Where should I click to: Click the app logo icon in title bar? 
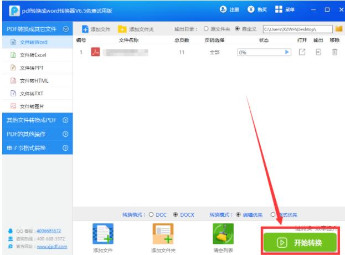point(14,11)
